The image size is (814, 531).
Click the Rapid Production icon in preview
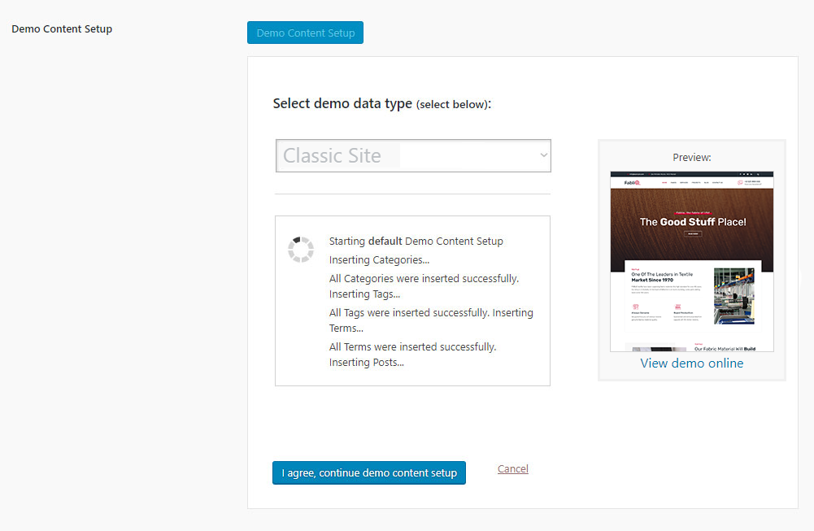point(676,307)
